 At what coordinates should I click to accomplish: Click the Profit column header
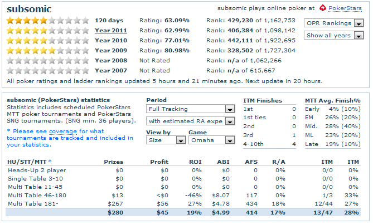pos(159,162)
